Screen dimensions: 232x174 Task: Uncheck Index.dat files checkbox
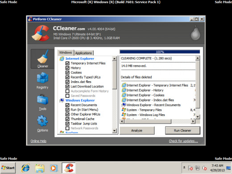(x=67, y=82)
